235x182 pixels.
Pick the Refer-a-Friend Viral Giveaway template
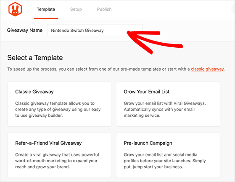click(x=59, y=155)
